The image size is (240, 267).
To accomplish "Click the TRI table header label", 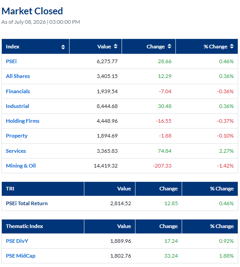I will [10, 189].
